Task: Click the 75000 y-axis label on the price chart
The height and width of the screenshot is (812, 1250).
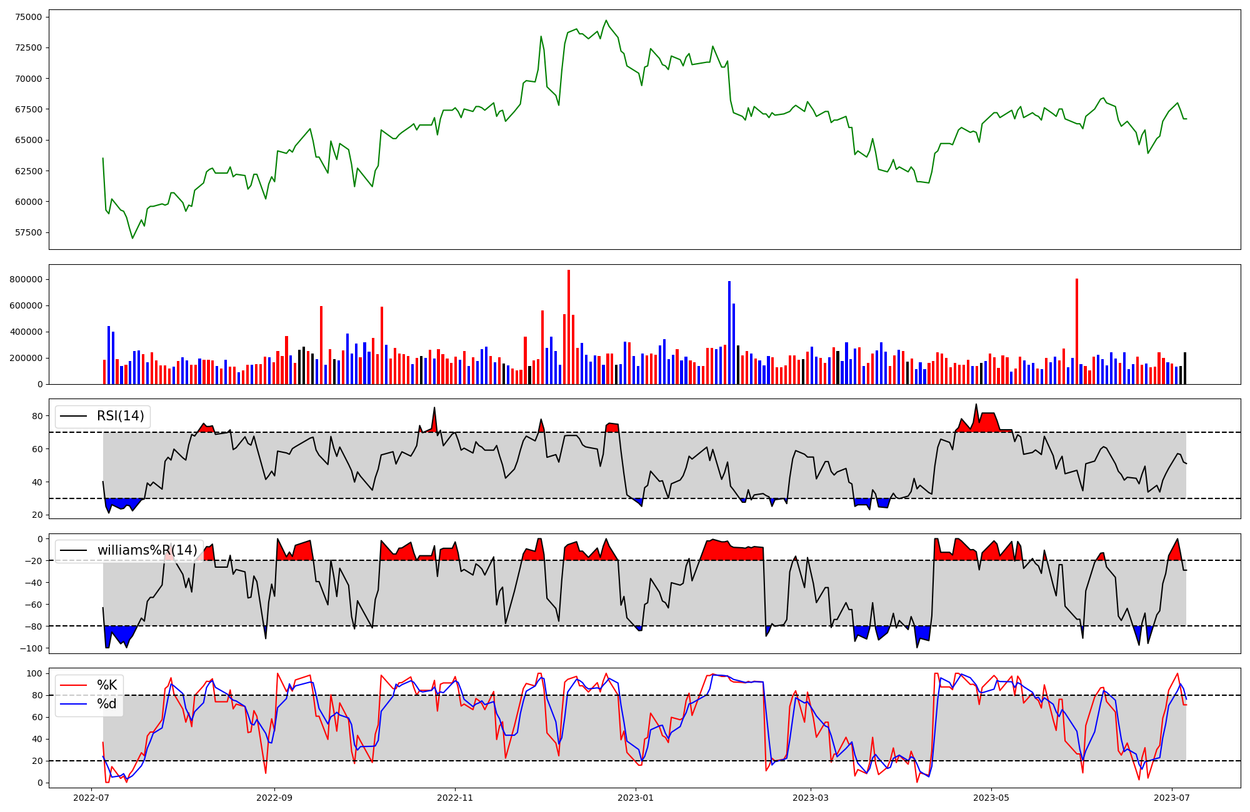Action: click(x=29, y=17)
